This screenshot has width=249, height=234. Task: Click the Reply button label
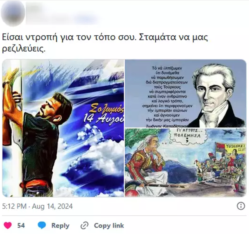pos(60,226)
